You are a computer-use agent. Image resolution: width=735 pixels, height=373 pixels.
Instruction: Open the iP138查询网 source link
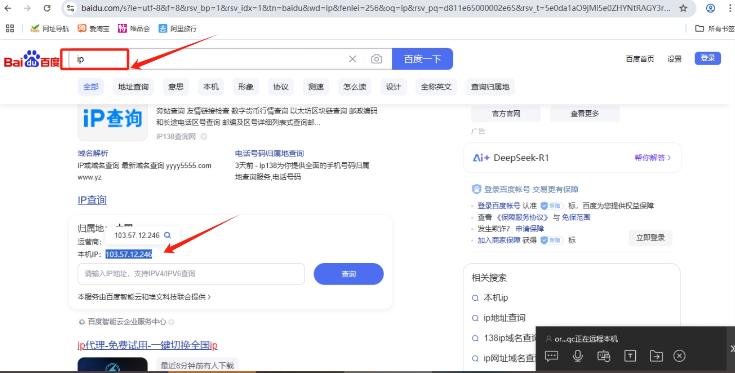tap(176, 136)
